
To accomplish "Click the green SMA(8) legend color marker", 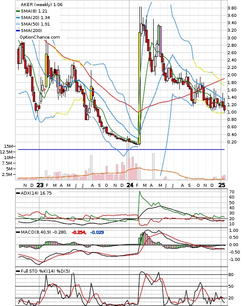I will coord(18,11).
